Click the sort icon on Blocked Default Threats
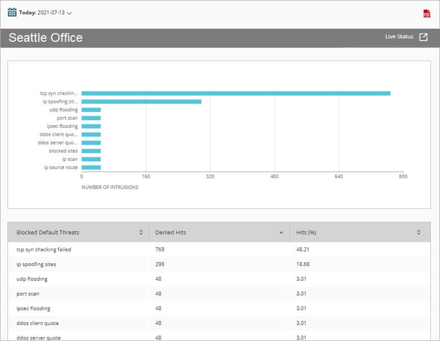 click(x=141, y=232)
